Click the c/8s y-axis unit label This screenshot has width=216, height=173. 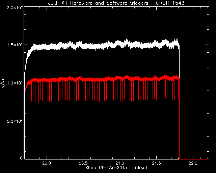point(3,83)
